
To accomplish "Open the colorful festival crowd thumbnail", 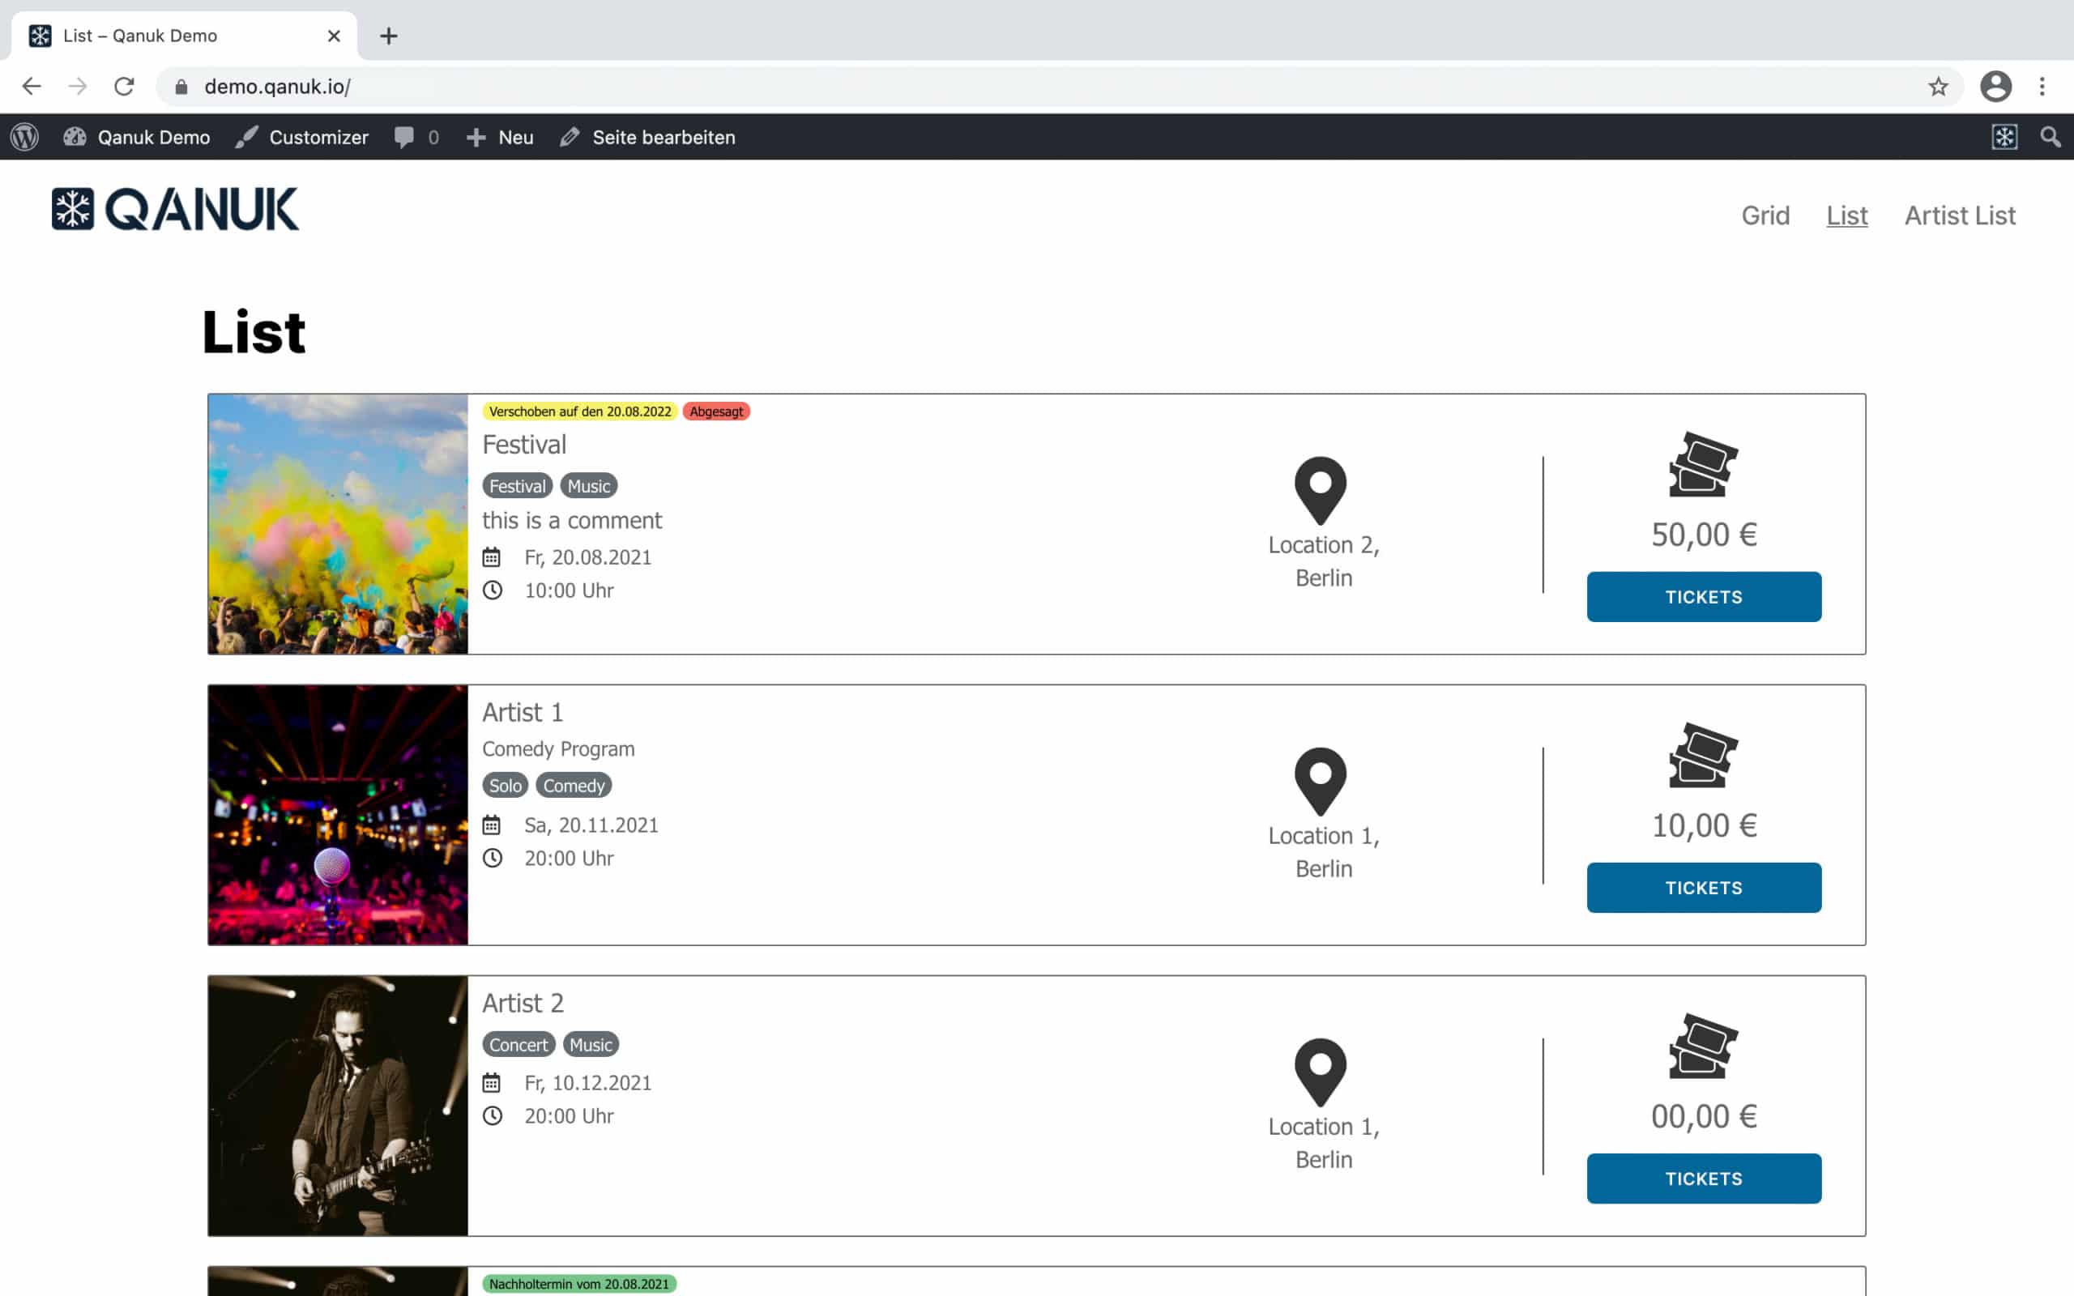I will click(338, 524).
